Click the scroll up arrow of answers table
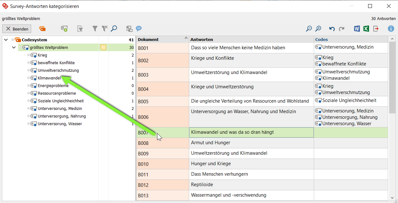 point(392,39)
